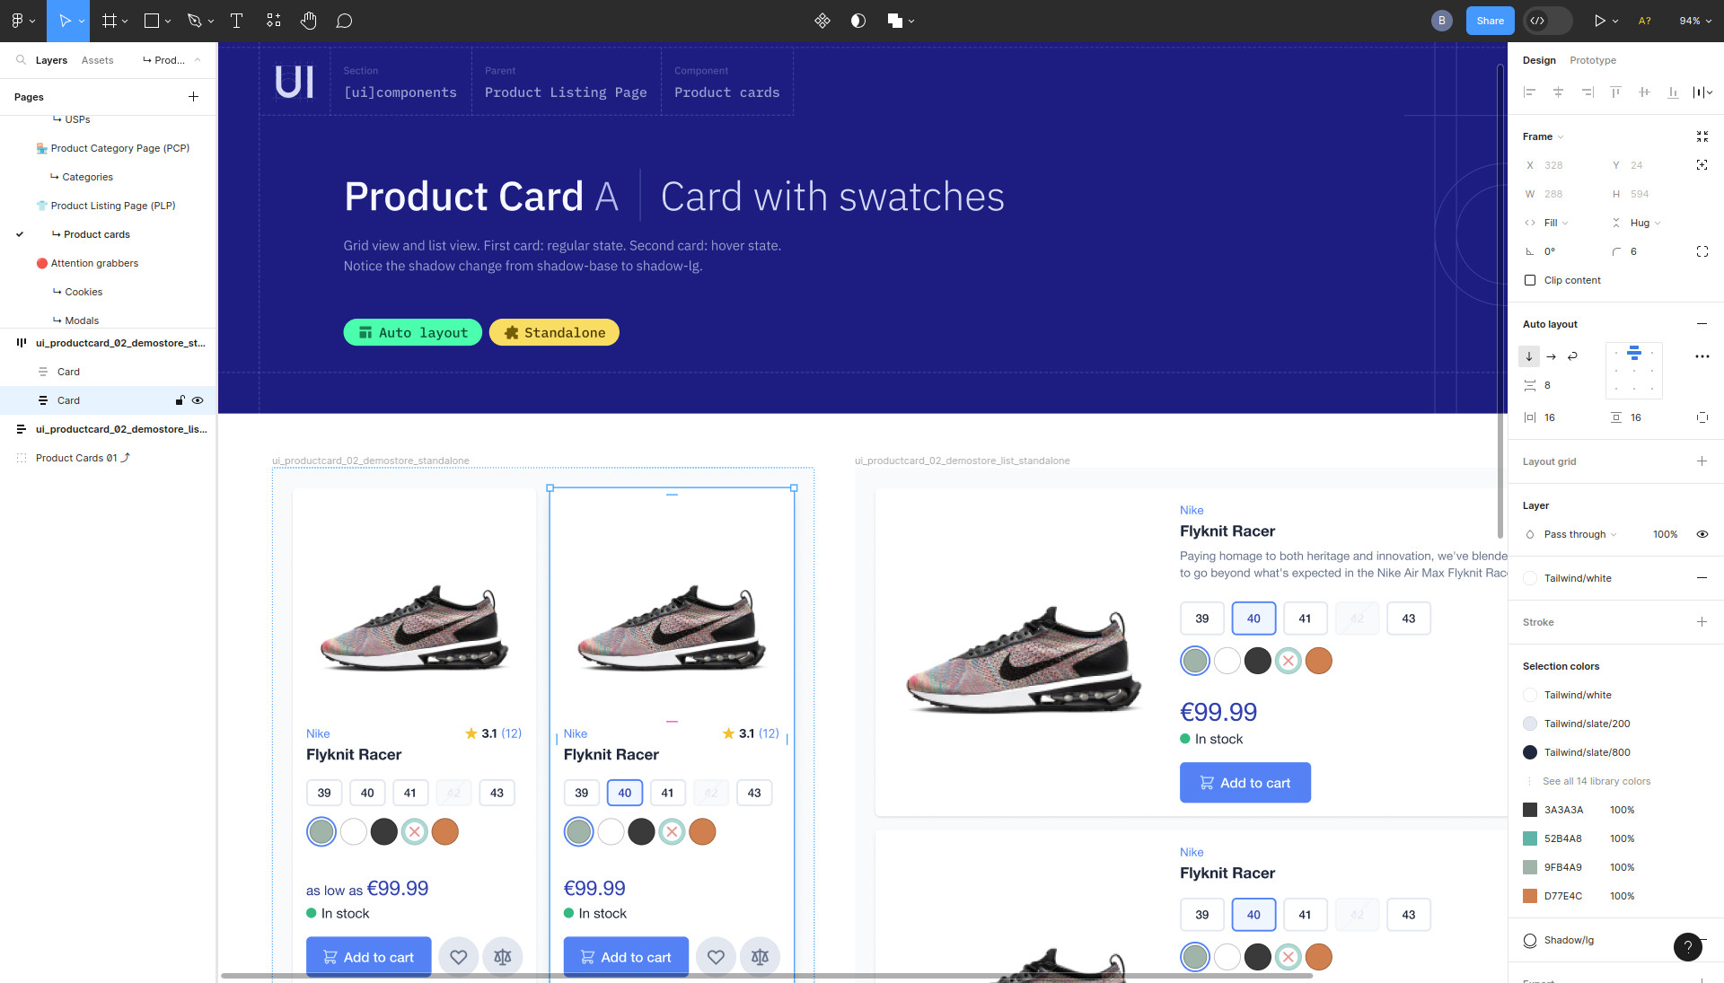Toggle visibility of Card layer
1724x983 pixels.
click(198, 400)
